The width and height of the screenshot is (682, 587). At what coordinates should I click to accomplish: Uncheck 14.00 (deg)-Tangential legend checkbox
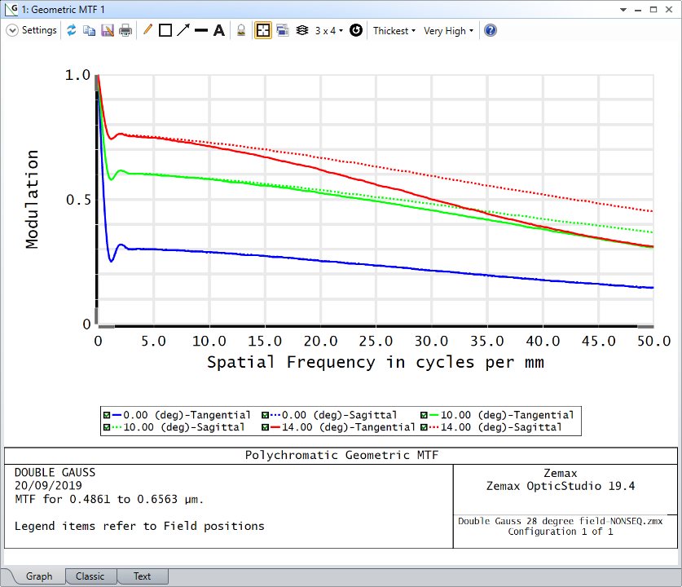266,427
